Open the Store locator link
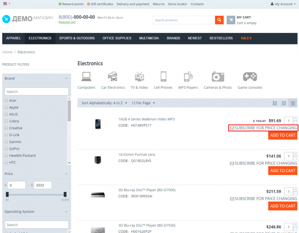This screenshot has width=299, height=233. pos(178,4)
